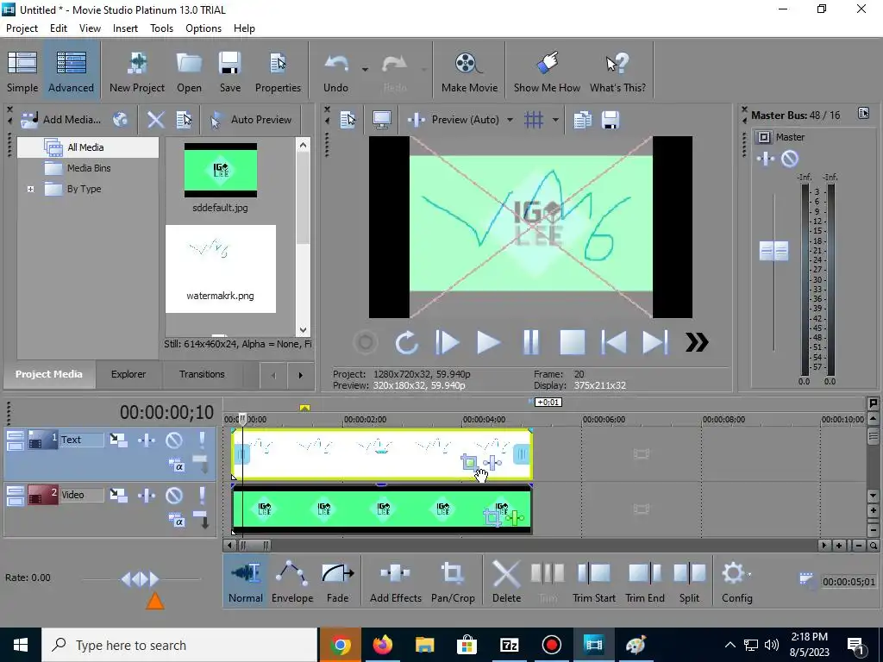The image size is (883, 662).
Task: Click Add Media button
Action: (x=61, y=119)
